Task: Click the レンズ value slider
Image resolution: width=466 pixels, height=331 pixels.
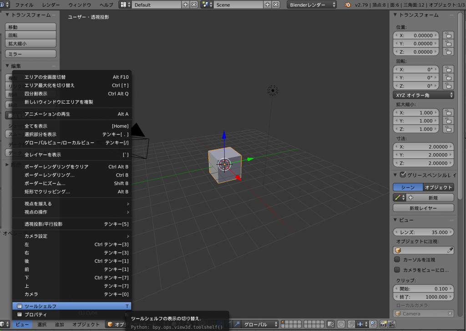Action: tap(423, 232)
